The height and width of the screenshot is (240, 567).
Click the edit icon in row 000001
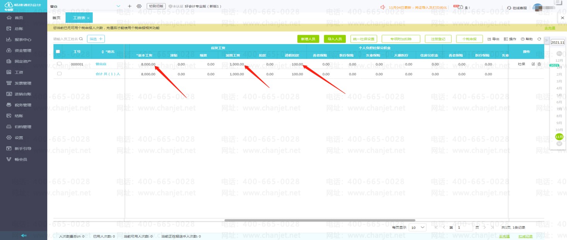point(533,64)
